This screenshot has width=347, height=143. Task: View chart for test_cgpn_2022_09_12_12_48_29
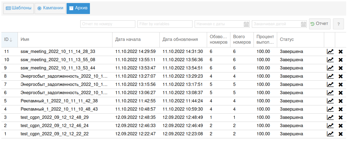(x=330, y=117)
